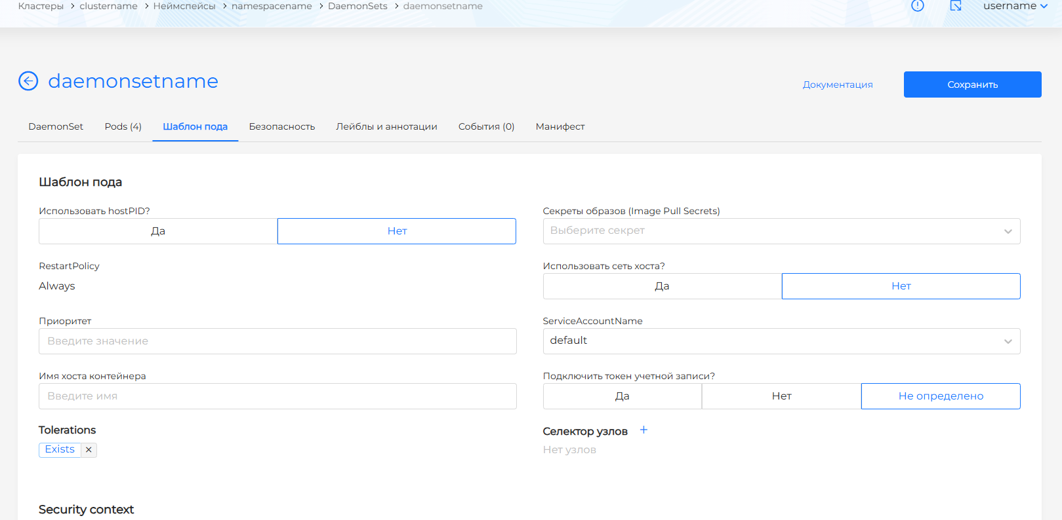Go to the Pods (4) tab
Viewport: 1062px width, 520px height.
pyautogui.click(x=123, y=127)
